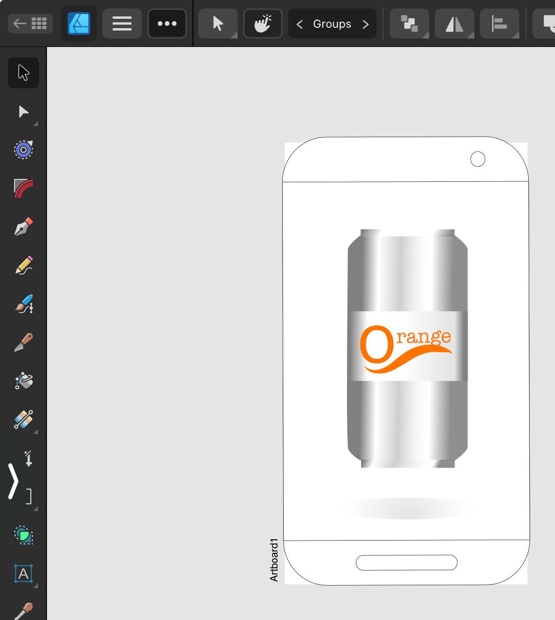The image size is (555, 620).
Task: Select the Shape Builder tool
Action: tap(23, 535)
